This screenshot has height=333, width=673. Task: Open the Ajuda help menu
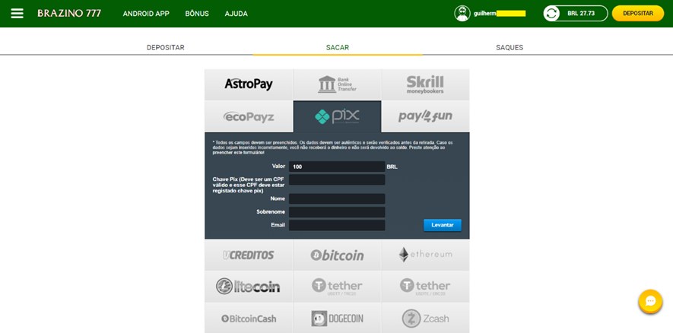(x=236, y=14)
